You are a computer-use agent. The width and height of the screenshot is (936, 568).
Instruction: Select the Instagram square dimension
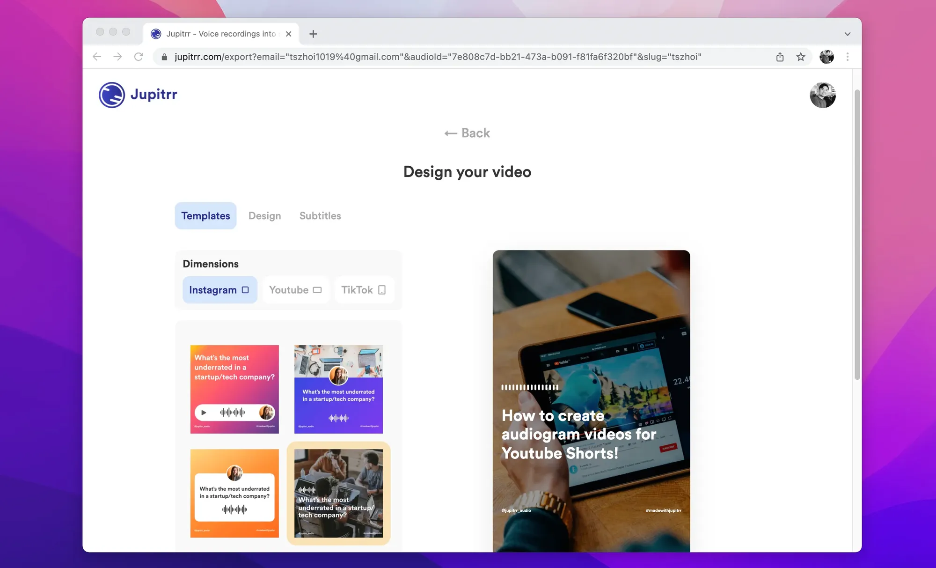[x=219, y=290]
